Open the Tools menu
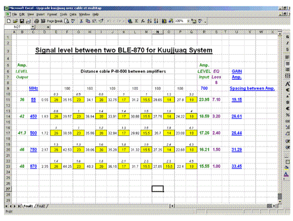Screen dimensions: 293x221 pos(63,14)
